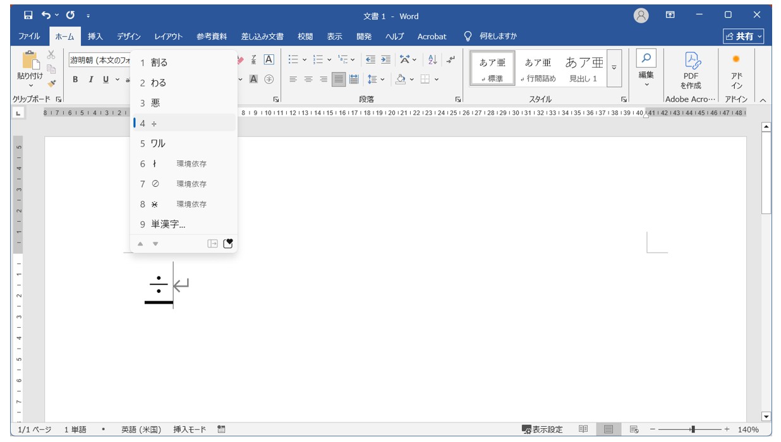Open the ファイル (File) tab

coord(29,36)
